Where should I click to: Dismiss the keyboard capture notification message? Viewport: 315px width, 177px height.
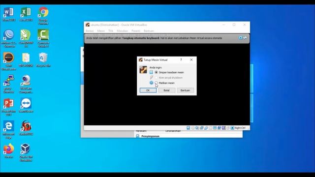click(241, 38)
